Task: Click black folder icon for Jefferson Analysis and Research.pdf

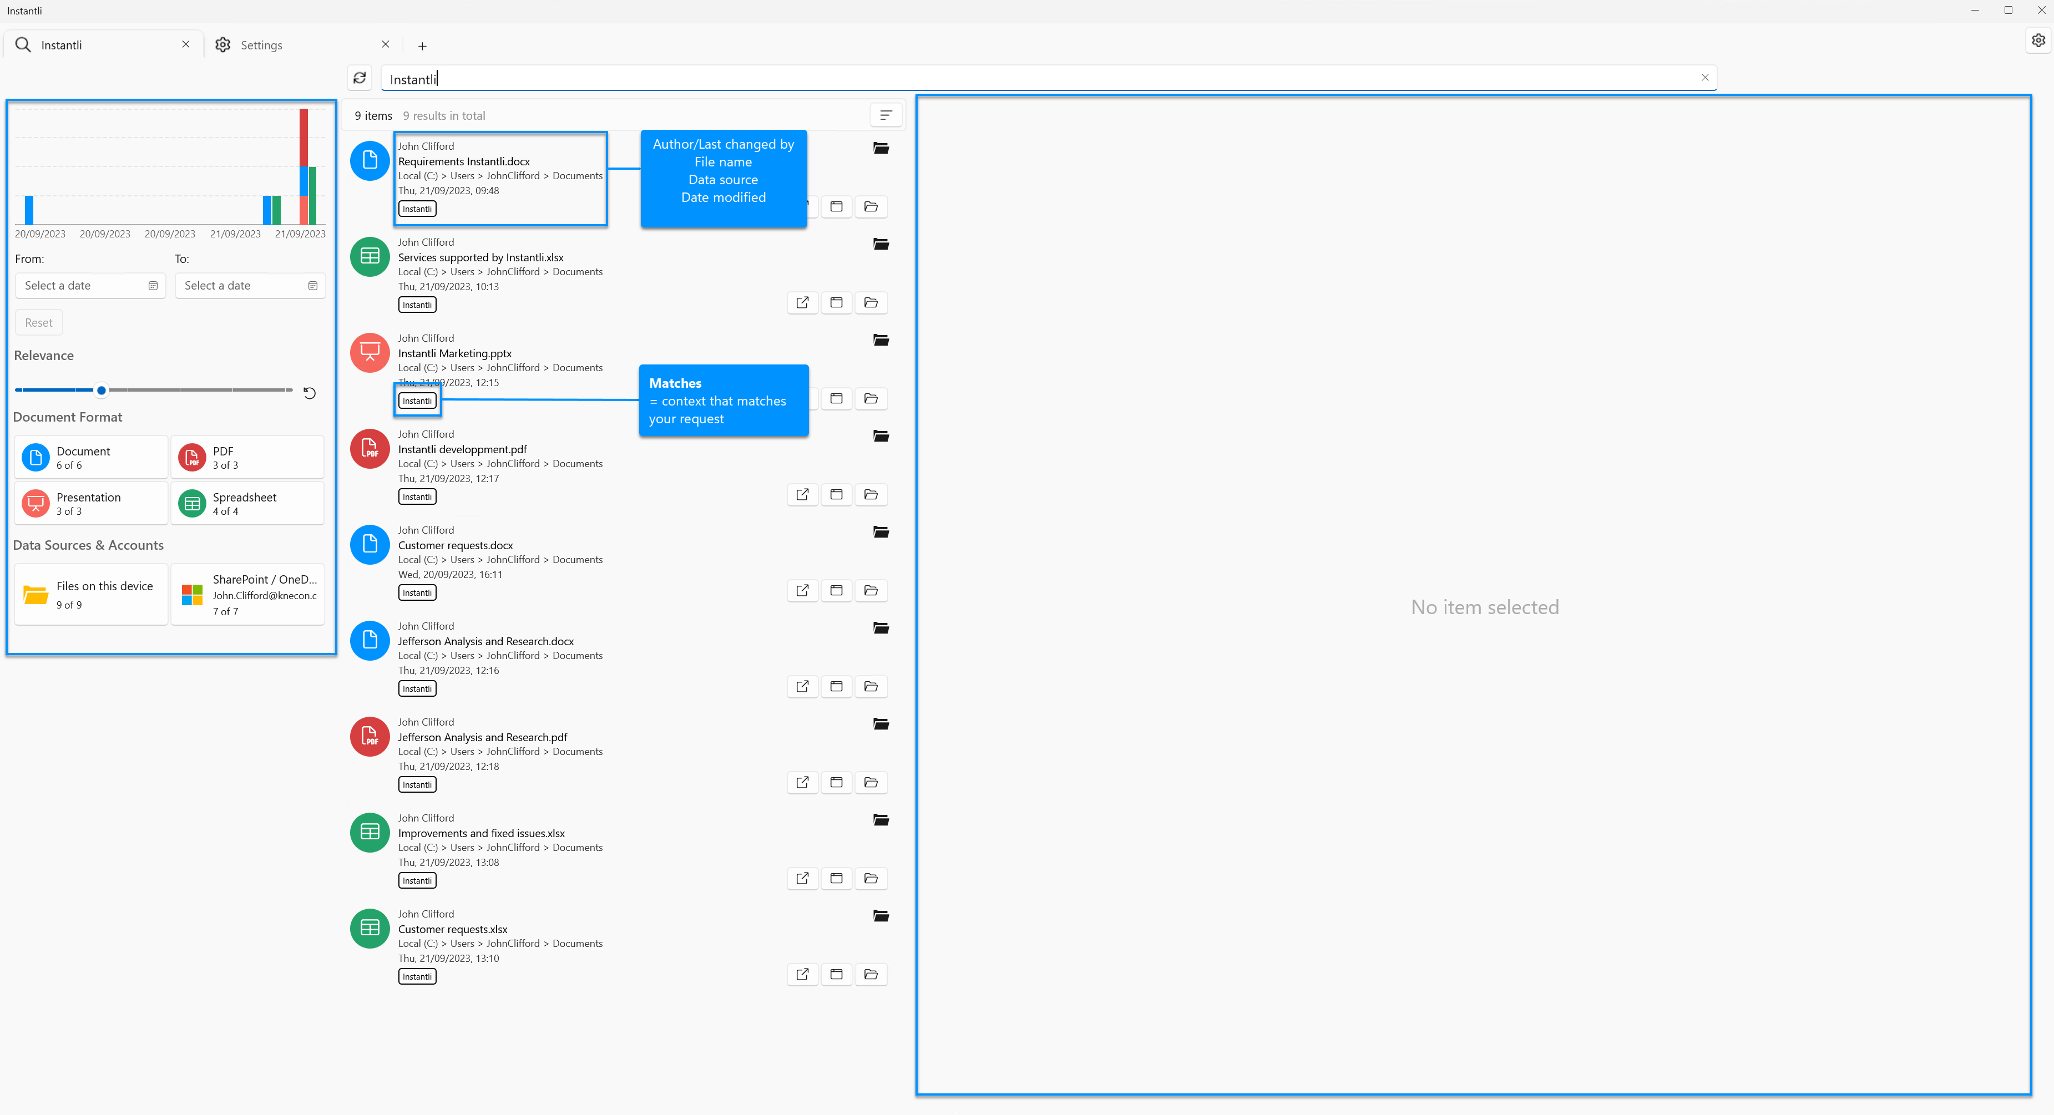Action: point(881,724)
